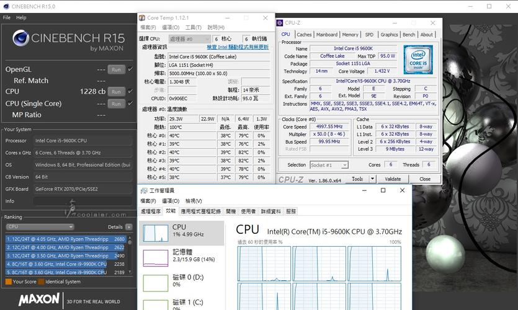This screenshot has height=310, width=518.
Task: Click the Intel Core i5 logo in CPU-Z
Action: pyautogui.click(x=418, y=60)
